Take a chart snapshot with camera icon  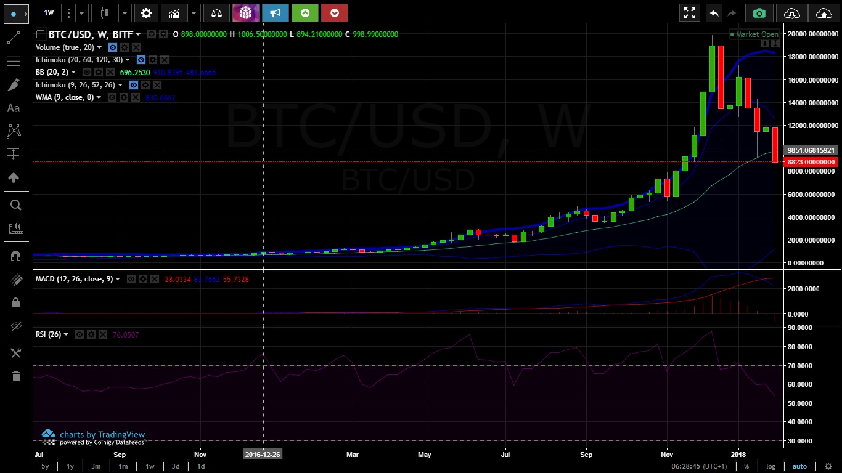click(x=759, y=13)
